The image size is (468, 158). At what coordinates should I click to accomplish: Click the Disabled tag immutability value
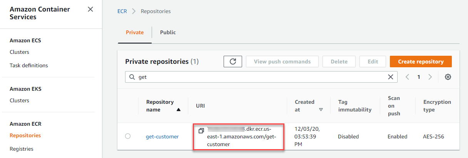point(348,136)
